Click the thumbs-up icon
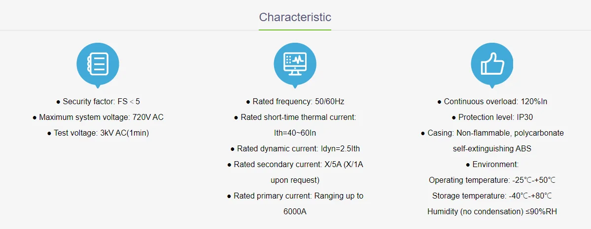The width and height of the screenshot is (591, 229). 492,64
